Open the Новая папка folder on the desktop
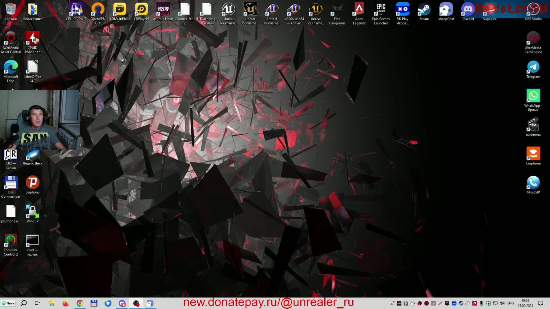The width and height of the screenshot is (550, 309). (x=32, y=12)
